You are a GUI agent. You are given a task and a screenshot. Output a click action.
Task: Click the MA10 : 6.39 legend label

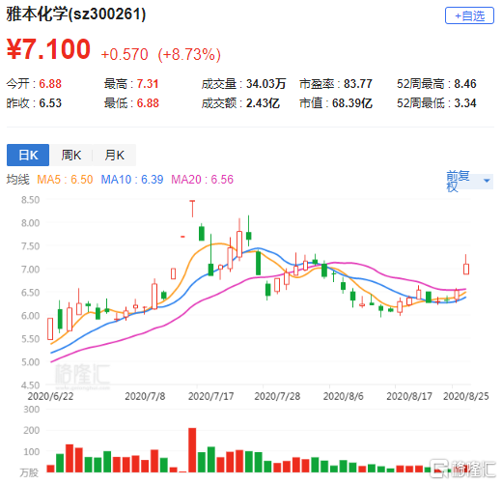click(132, 180)
